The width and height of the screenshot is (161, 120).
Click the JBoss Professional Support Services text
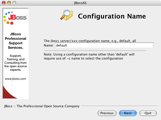16,41
